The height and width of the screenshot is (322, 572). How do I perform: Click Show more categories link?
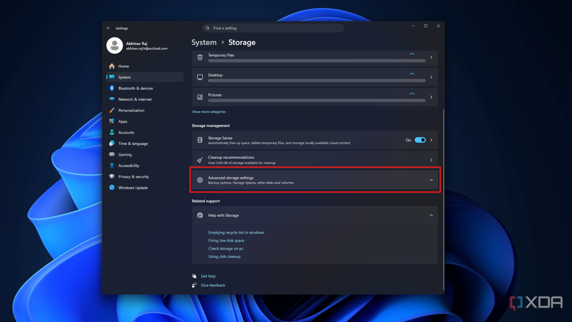[x=209, y=112]
